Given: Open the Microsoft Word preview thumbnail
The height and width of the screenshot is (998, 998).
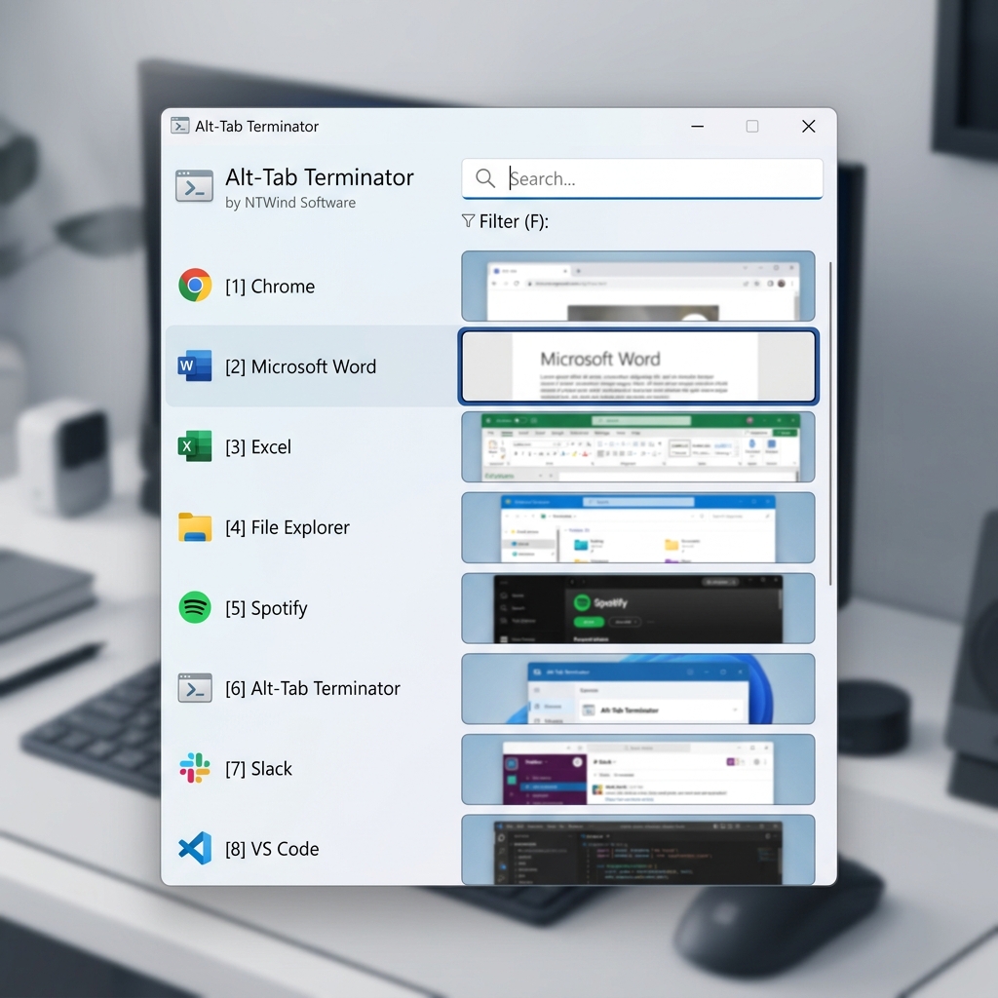Looking at the screenshot, I should click(x=637, y=366).
